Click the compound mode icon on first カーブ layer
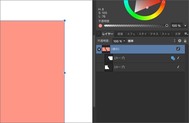Image resolution: width=189 pixels, height=123 pixels. pyautogui.click(x=173, y=58)
